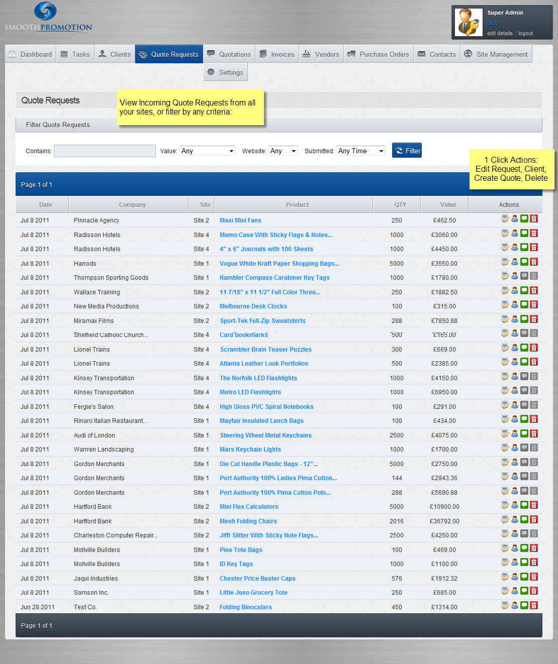Viewport: 558px width, 664px height.
Task: View client for ID Key Tags request
Action: click(515, 562)
